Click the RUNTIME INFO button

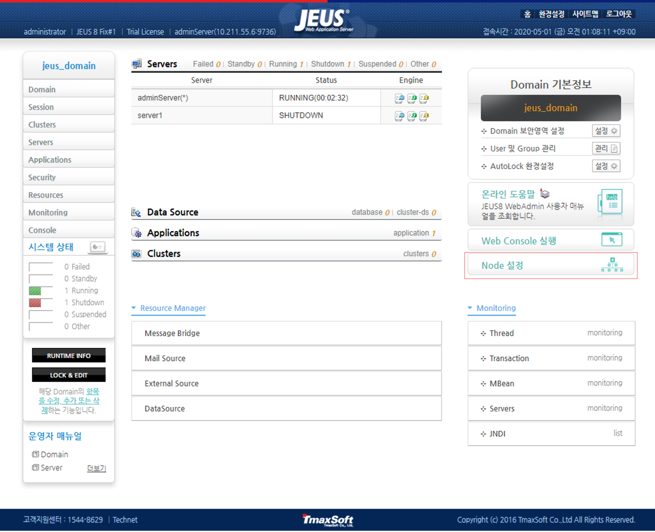click(69, 356)
